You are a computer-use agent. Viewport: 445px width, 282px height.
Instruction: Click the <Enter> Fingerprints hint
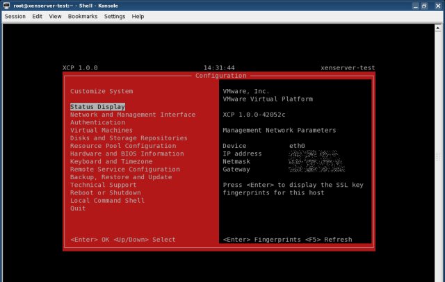[261, 240]
